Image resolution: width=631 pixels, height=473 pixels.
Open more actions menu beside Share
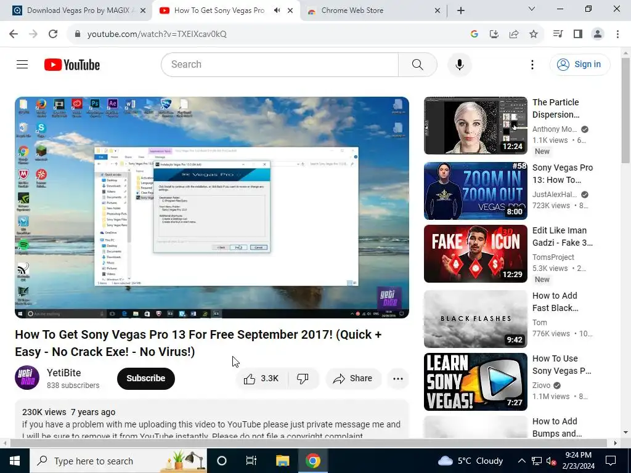tap(397, 379)
